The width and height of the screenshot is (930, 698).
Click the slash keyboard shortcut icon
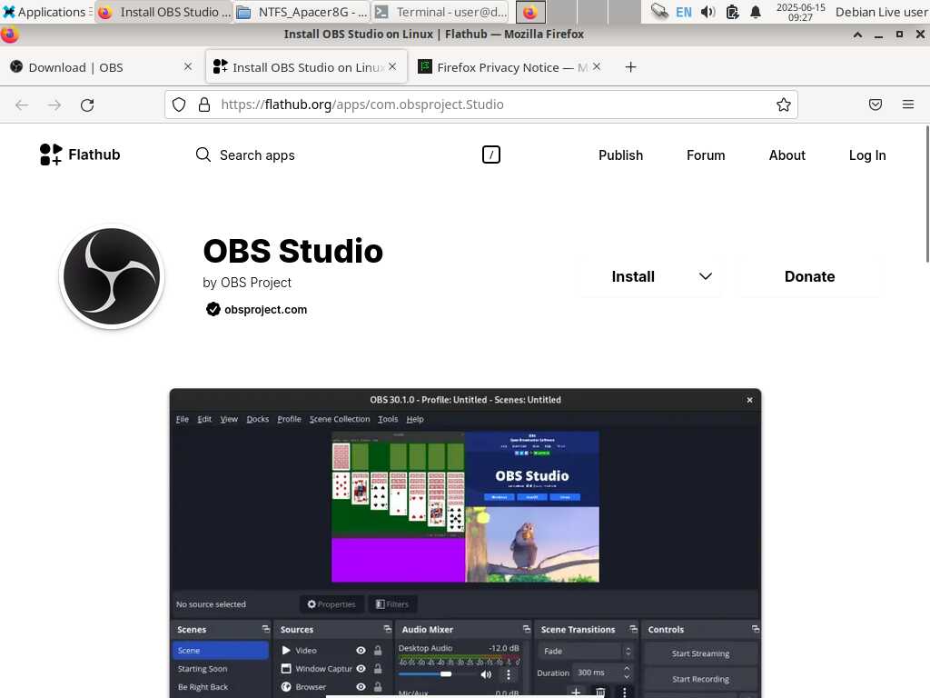491,155
